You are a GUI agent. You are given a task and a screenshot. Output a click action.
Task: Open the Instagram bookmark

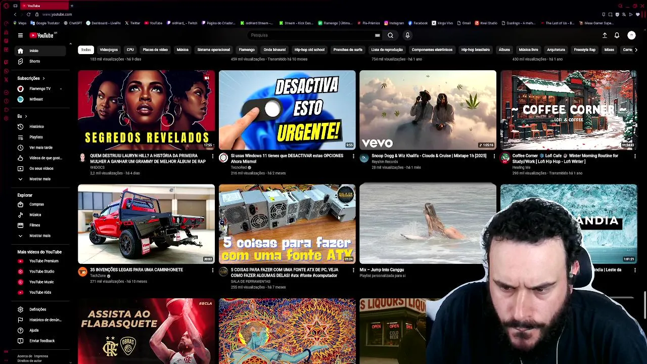(394, 23)
